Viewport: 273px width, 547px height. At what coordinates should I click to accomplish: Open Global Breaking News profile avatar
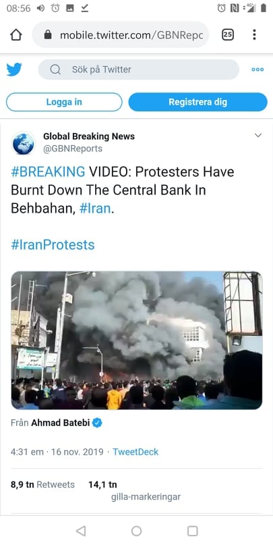pyautogui.click(x=24, y=142)
